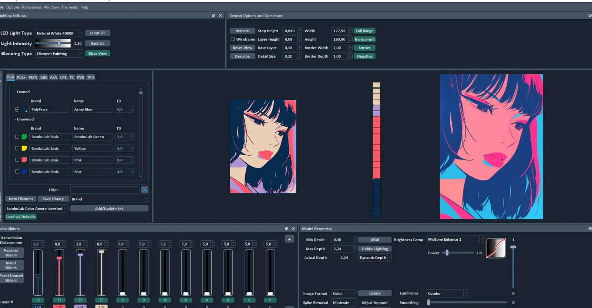Open the brightness curve preview icon
Screen dimensions: 592x308
tap(496, 248)
